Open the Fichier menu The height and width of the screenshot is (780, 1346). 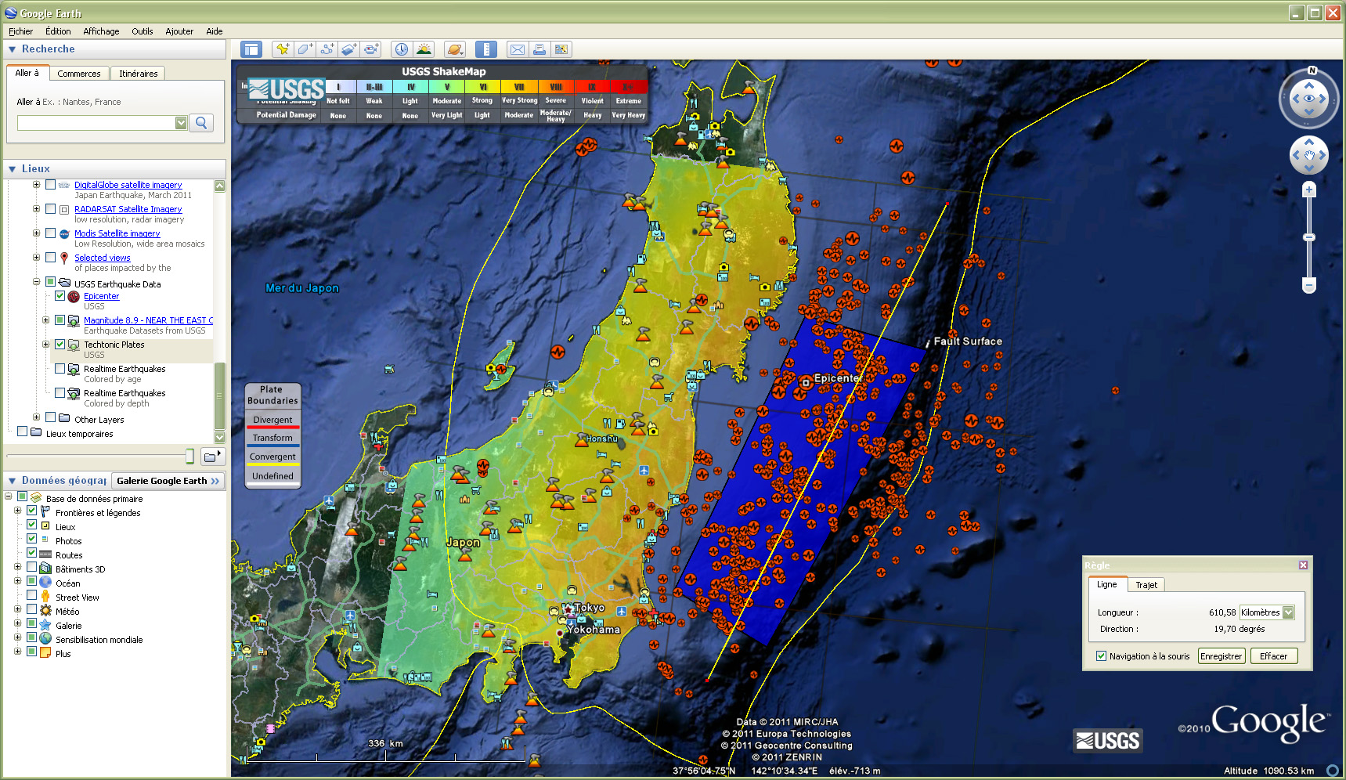coord(20,31)
